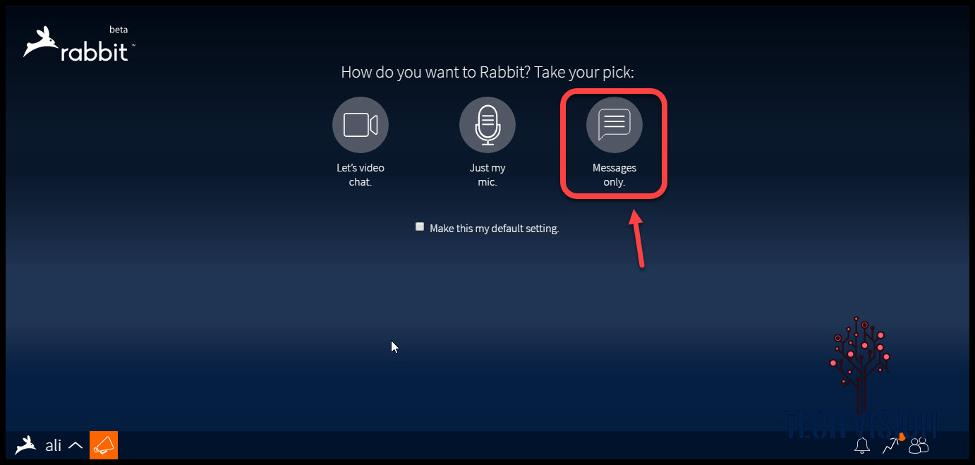Click the 'Let's video chat.' label

coord(361,175)
